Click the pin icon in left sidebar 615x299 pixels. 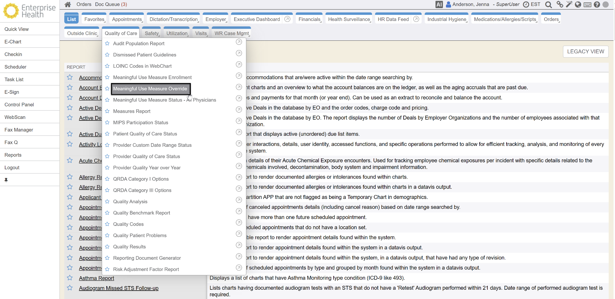pyautogui.click(x=6, y=180)
